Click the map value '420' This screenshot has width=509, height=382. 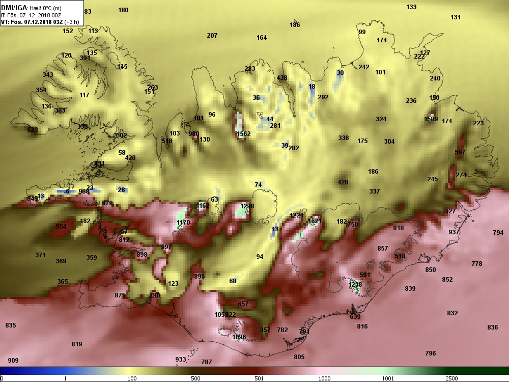point(130,158)
